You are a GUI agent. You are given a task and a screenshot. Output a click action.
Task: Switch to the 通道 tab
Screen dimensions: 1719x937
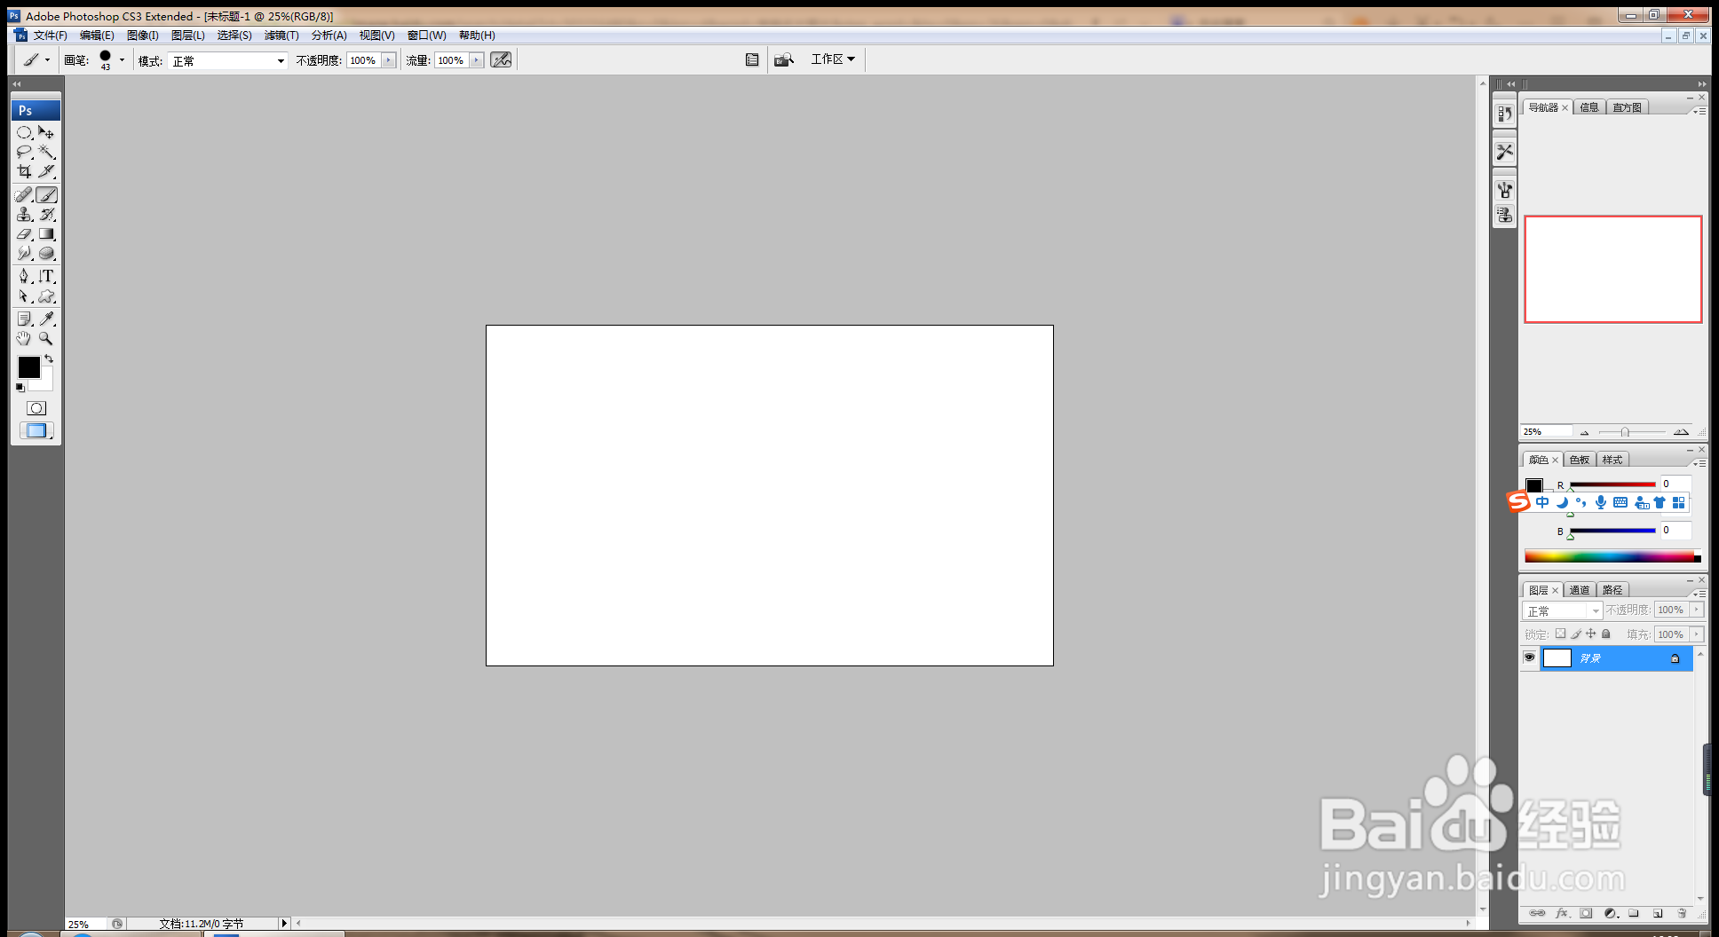[x=1580, y=590]
